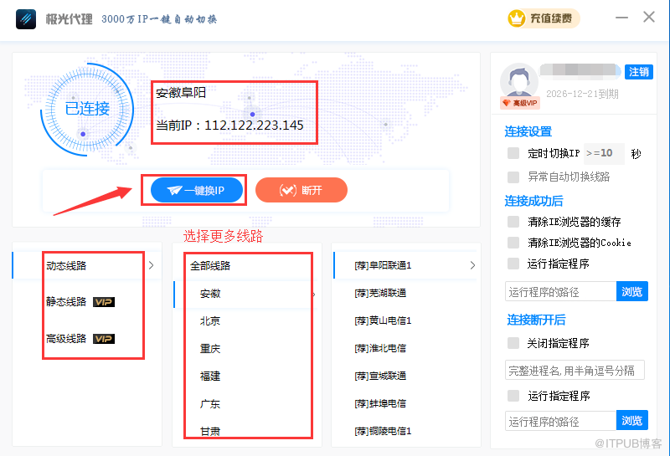Check 清除IE浏览器的缓存 option
The height and width of the screenshot is (456, 670).
point(513,222)
